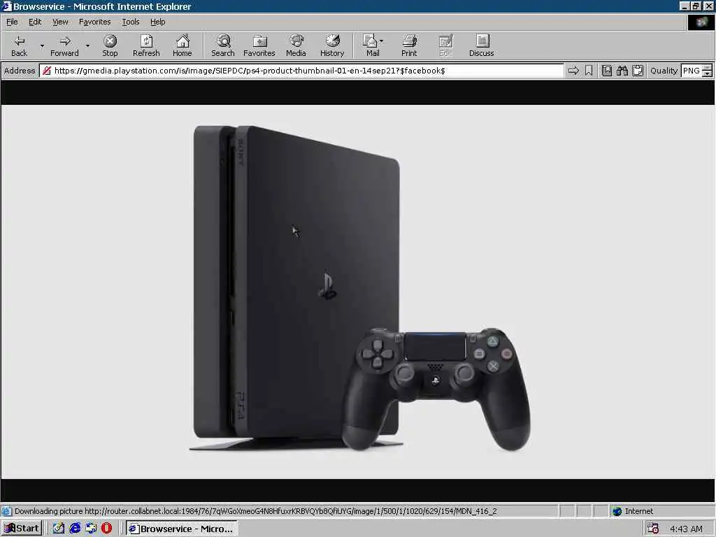716x537 pixels.
Task: Click the binoculars find icon
Action: [622, 71]
